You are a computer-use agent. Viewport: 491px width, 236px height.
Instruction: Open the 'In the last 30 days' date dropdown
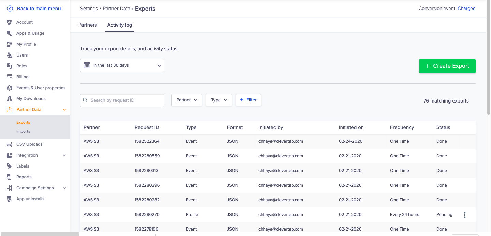[122, 65]
